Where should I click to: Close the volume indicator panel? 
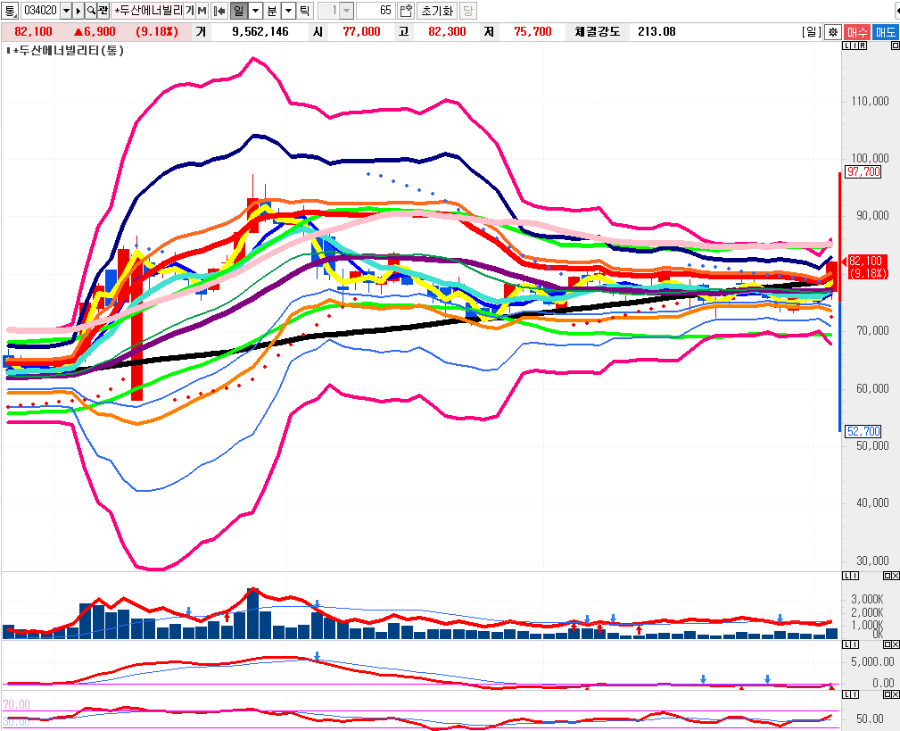[895, 576]
